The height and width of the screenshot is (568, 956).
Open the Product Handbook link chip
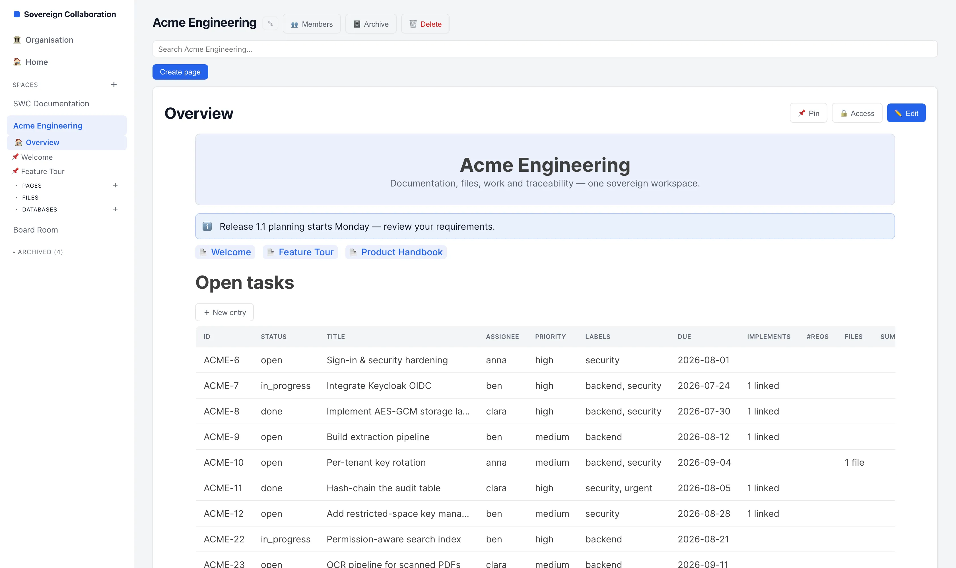(x=396, y=252)
